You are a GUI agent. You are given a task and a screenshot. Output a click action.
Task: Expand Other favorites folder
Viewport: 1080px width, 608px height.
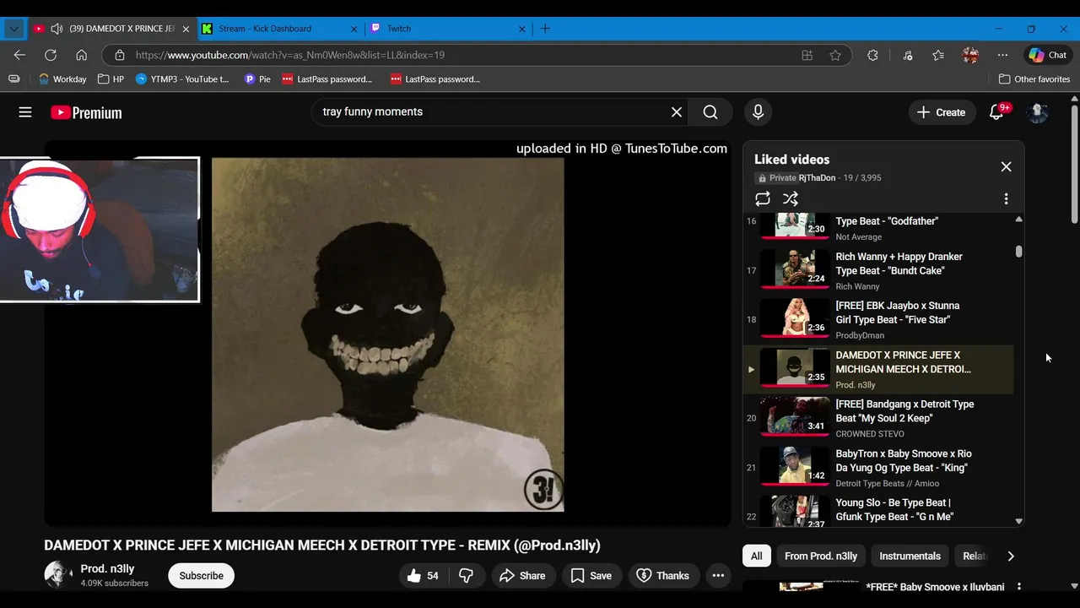tap(1034, 79)
